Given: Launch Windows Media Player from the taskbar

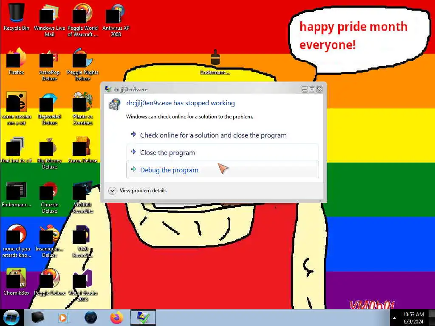Looking at the screenshot, I should coord(63,318).
